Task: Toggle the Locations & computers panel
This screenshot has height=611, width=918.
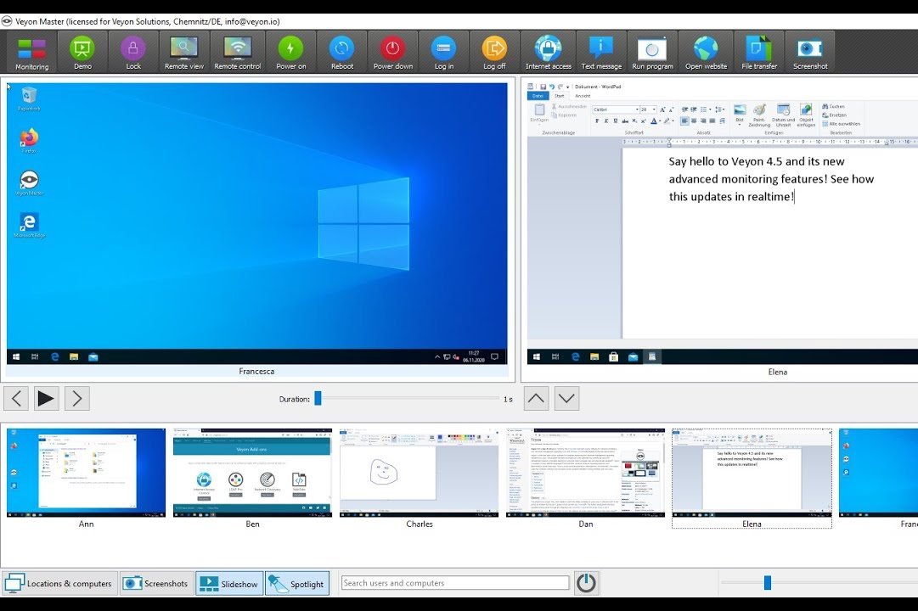Action: click(x=59, y=583)
